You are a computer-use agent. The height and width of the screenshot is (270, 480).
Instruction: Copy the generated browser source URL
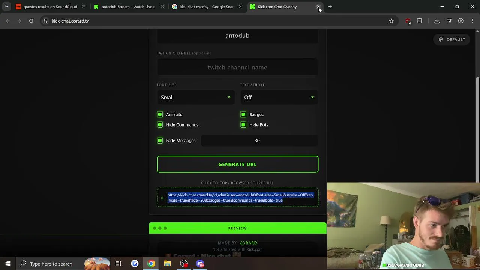(237, 198)
